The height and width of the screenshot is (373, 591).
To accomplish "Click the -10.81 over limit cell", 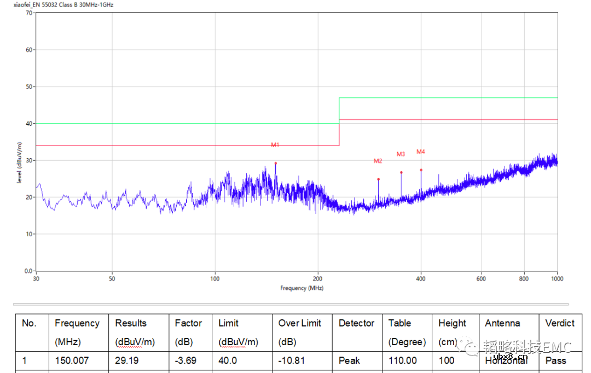I will [291, 360].
